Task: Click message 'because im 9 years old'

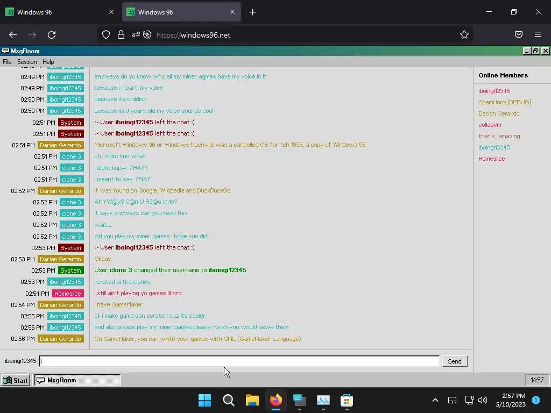Action: coord(153,111)
